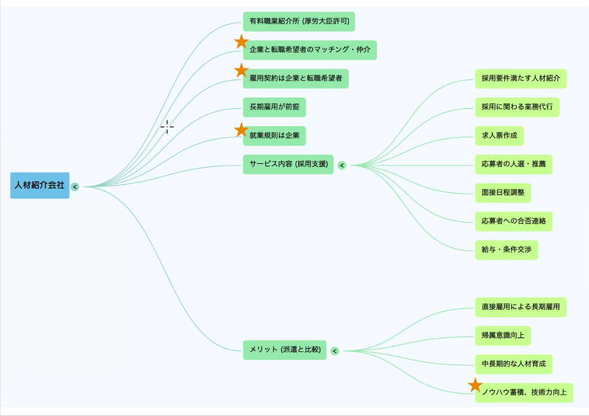Collapse the サービス内容 (採用支援) subtopics
This screenshot has height=416, width=589.
342,165
